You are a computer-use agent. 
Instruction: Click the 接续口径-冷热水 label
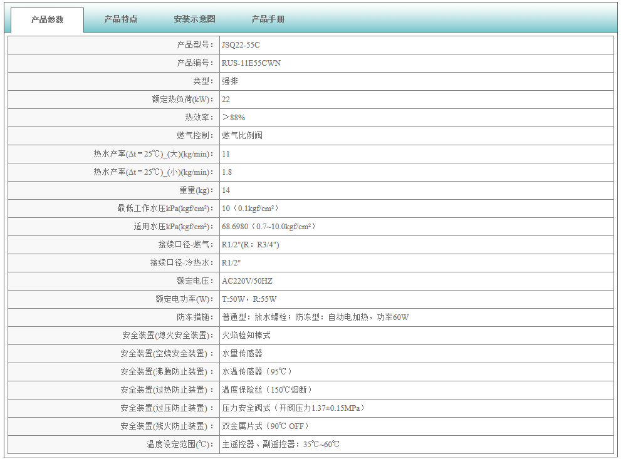[x=182, y=263]
